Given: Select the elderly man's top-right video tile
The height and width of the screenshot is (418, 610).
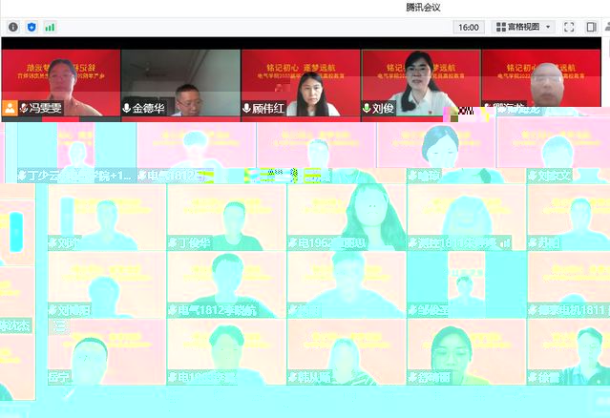Looking at the screenshot, I should click(541, 78).
